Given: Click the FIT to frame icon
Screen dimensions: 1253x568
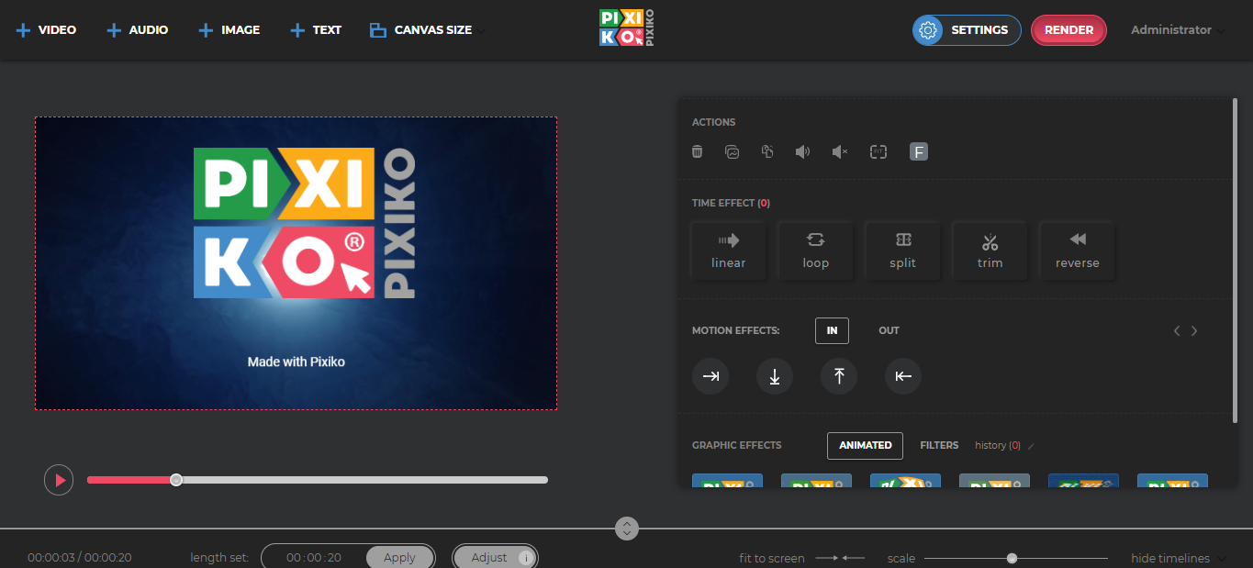Looking at the screenshot, I should tap(878, 151).
